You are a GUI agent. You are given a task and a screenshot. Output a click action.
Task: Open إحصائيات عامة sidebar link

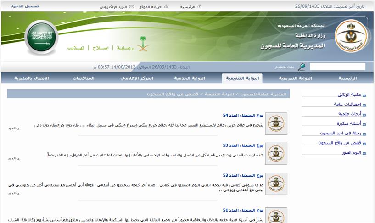pyautogui.click(x=347, y=104)
